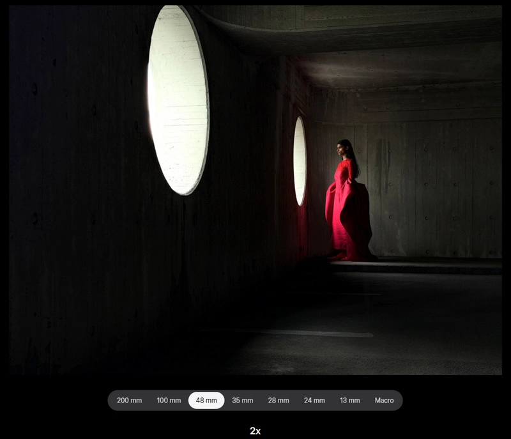Click the white parking line on floor
511x439 pixels.
pyautogui.click(x=307, y=333)
